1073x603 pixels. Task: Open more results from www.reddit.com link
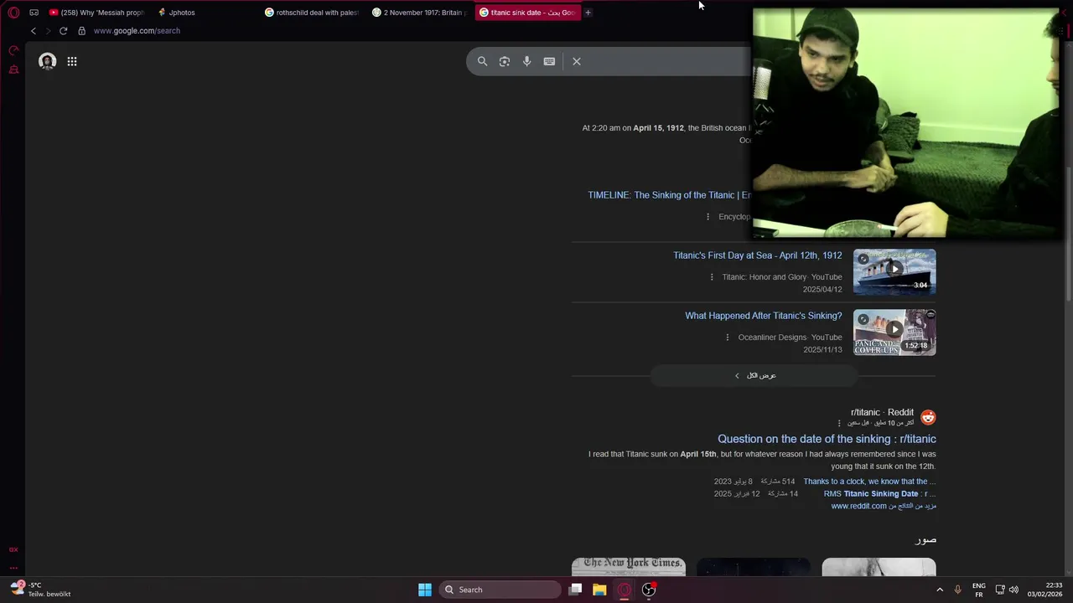[x=884, y=506]
